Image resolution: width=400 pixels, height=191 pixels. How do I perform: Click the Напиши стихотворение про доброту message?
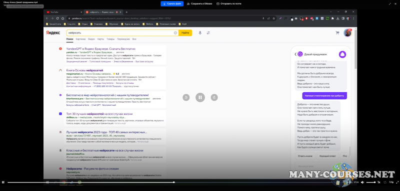pos(324,96)
